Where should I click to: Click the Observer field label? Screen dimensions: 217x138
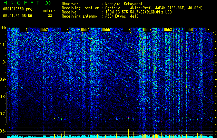point(70,4)
